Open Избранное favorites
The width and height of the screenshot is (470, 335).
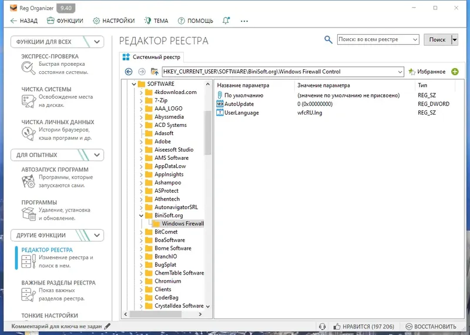click(427, 72)
